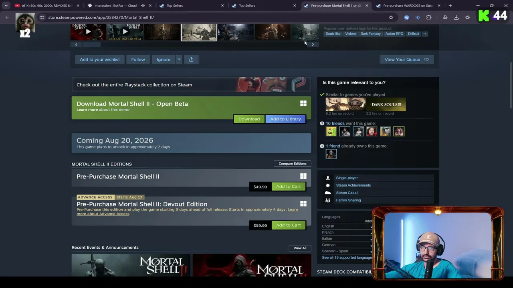Click the screenshot carousel scrollbar handle
The image size is (513, 288).
[x=91, y=44]
